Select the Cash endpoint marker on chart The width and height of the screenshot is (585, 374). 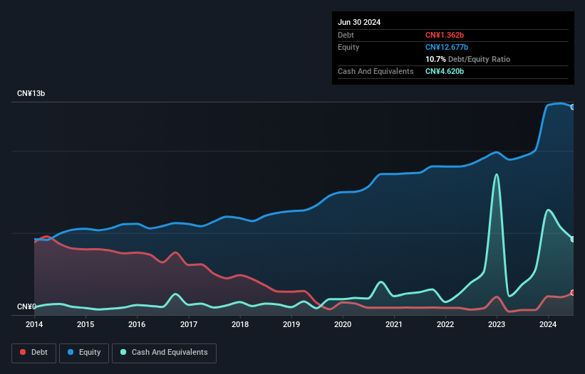(573, 240)
